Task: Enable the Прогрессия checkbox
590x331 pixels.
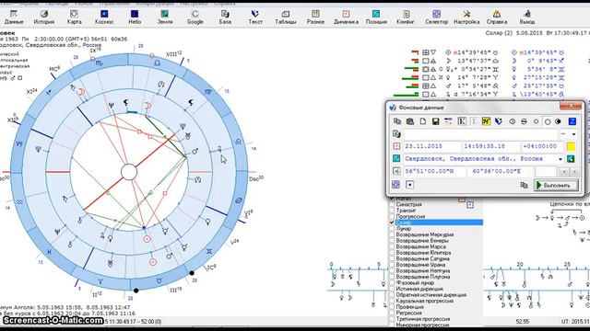Action: tap(392, 217)
